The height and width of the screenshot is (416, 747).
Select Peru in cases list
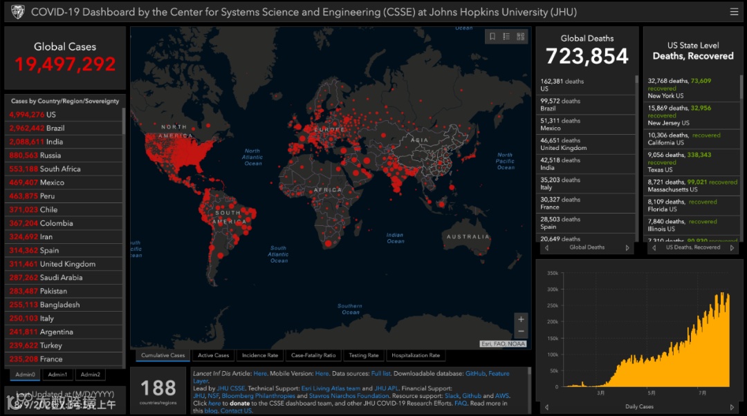click(64, 196)
